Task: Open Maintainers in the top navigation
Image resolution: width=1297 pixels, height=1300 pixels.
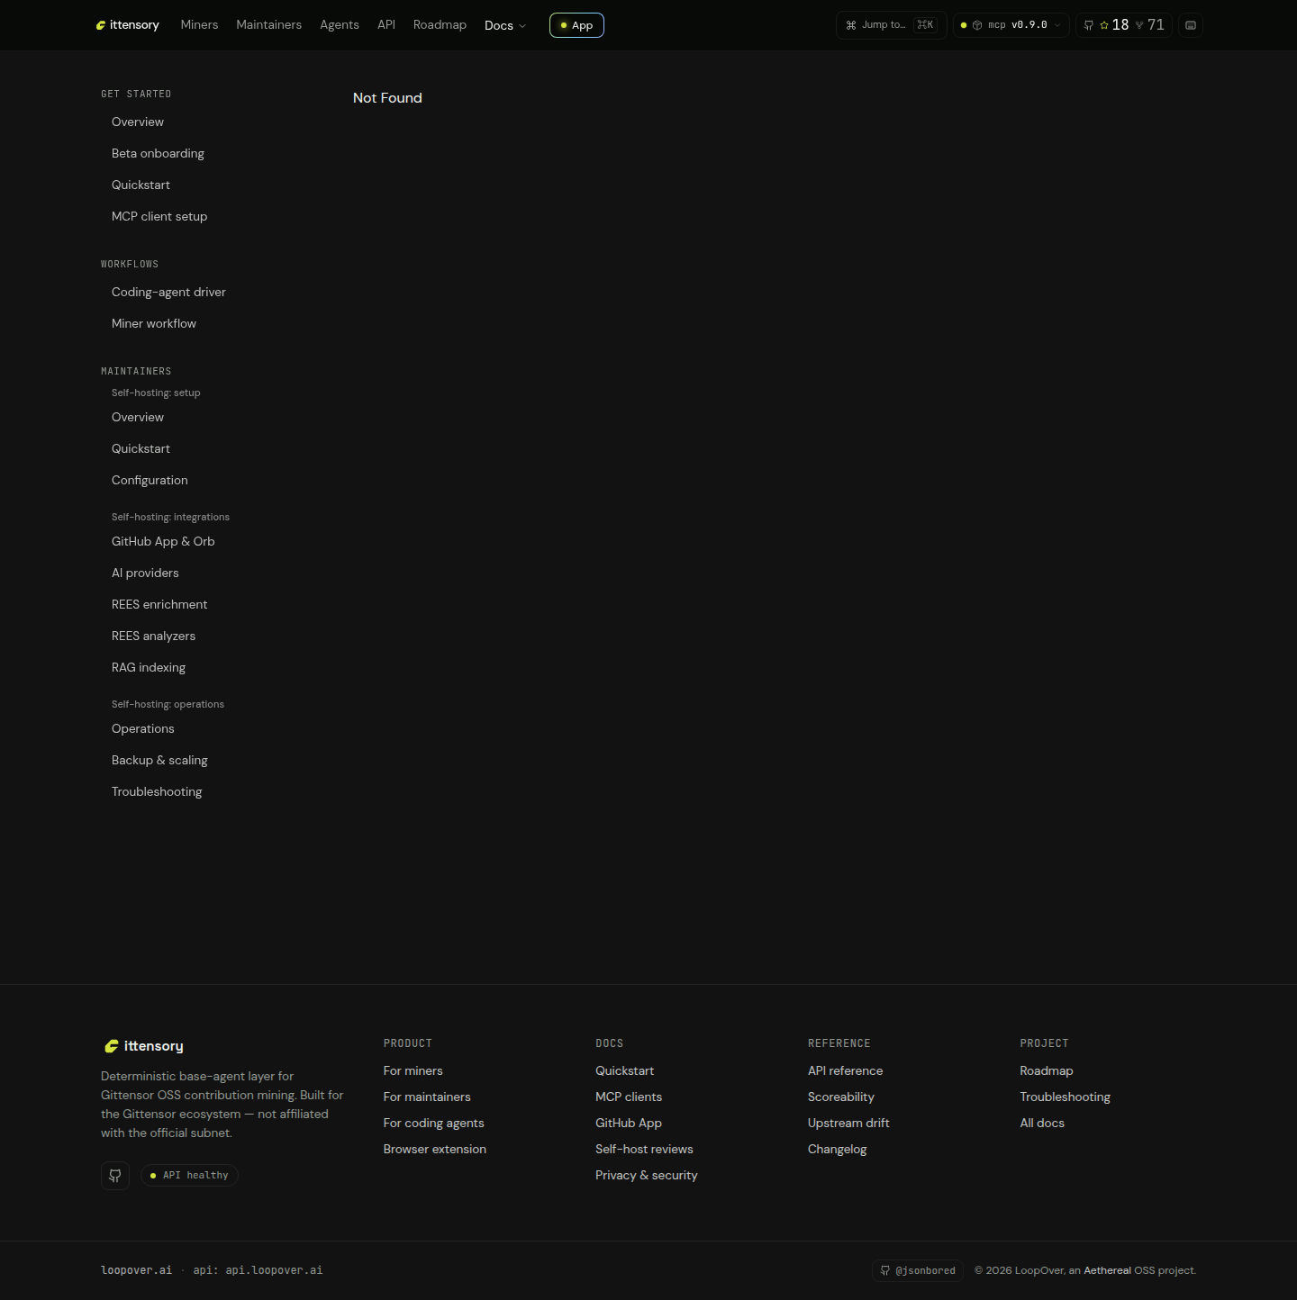Action: click(268, 25)
